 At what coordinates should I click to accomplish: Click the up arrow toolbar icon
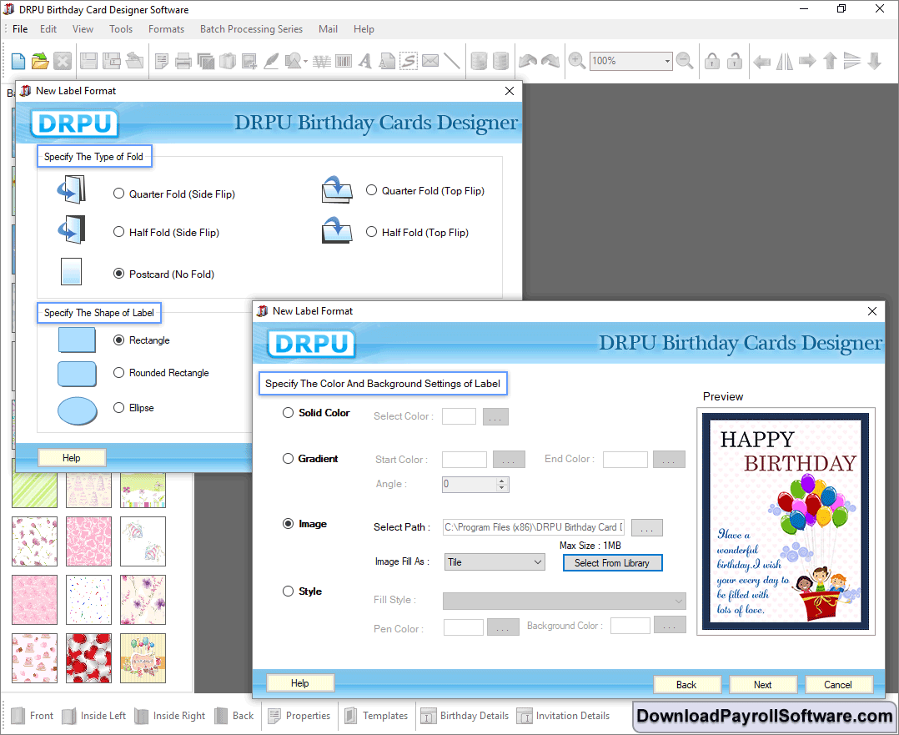point(830,61)
